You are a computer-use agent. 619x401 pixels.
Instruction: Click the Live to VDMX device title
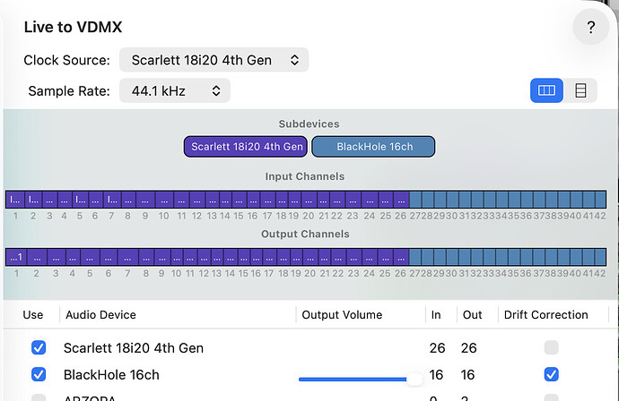pyautogui.click(x=73, y=27)
